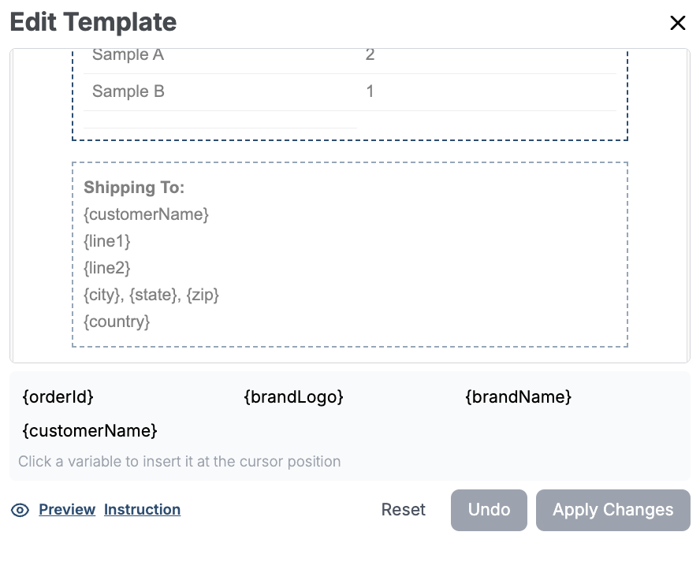Click Apply Changes button
Viewport: 700px width, 569px height.
coord(612,510)
